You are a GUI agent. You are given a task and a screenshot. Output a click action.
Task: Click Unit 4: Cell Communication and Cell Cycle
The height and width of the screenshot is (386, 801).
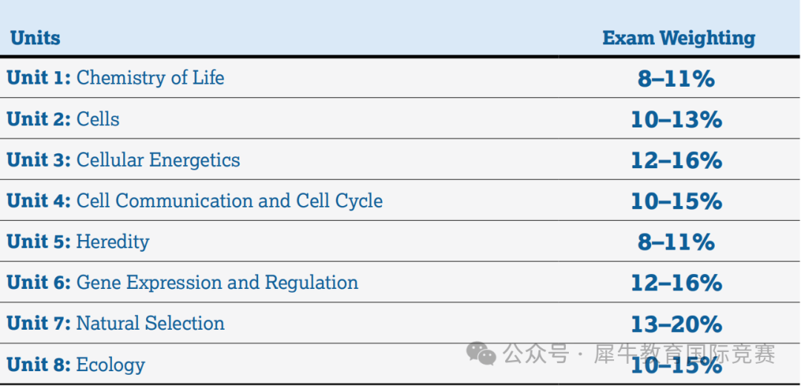pyautogui.click(x=195, y=201)
